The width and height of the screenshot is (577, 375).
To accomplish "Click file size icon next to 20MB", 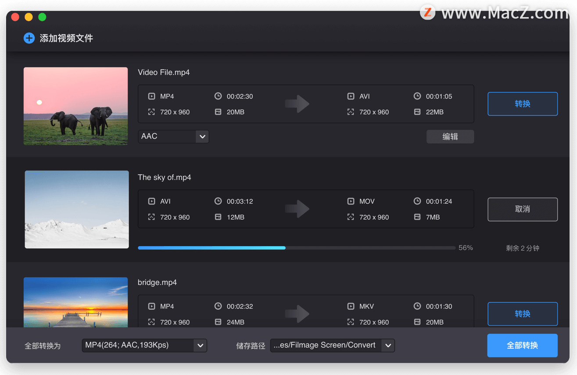I will (x=218, y=112).
